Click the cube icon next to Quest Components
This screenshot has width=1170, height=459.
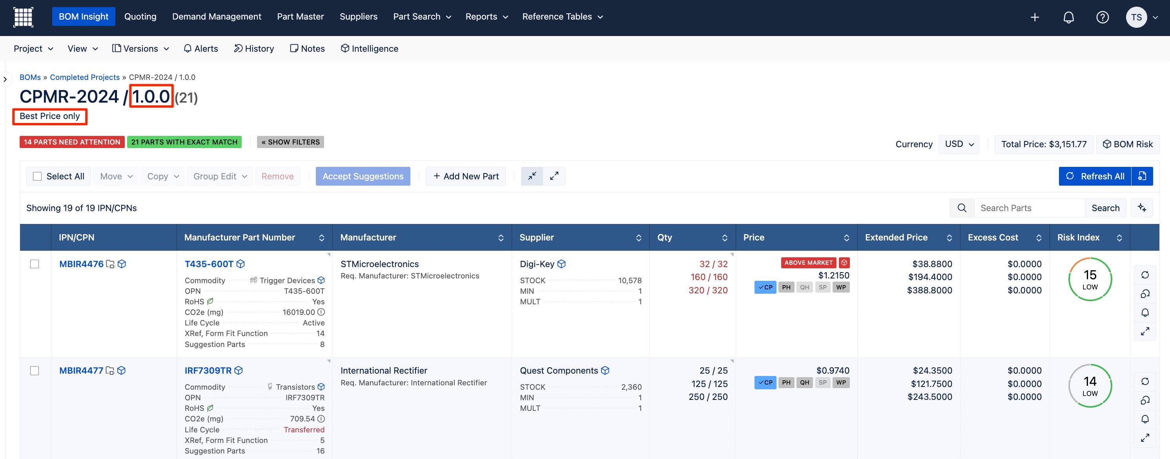pos(605,370)
